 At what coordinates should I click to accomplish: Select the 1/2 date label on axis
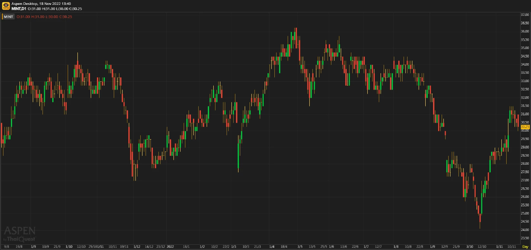[202, 246]
